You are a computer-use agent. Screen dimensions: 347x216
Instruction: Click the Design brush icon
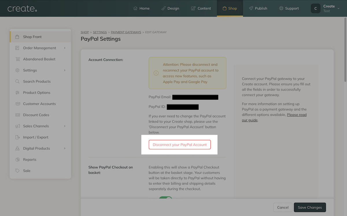click(x=164, y=8)
